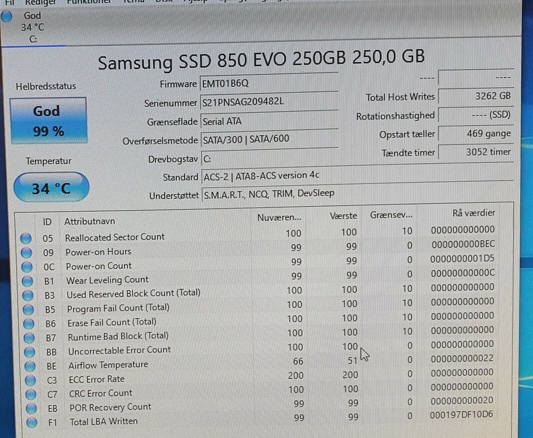The width and height of the screenshot is (533, 438).
Task: Click status icon for Wear Leveling Count
Action: click(x=27, y=281)
